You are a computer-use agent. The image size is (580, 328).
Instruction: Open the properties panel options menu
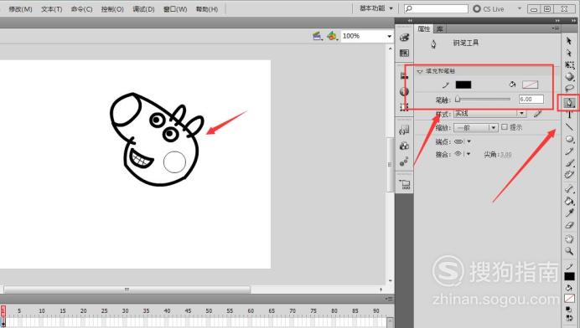click(555, 28)
